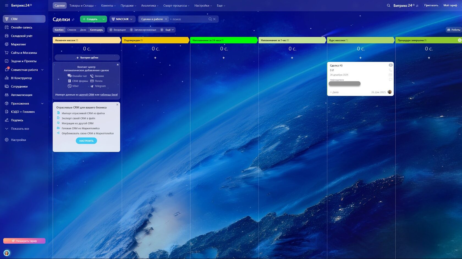Toggle the Запланированные counter filter

tap(143, 30)
